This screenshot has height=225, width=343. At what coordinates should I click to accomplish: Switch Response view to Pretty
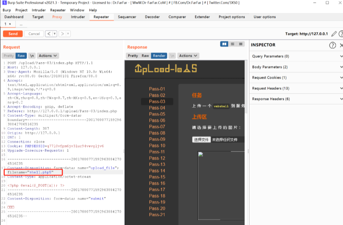pyautogui.click(x=133, y=56)
